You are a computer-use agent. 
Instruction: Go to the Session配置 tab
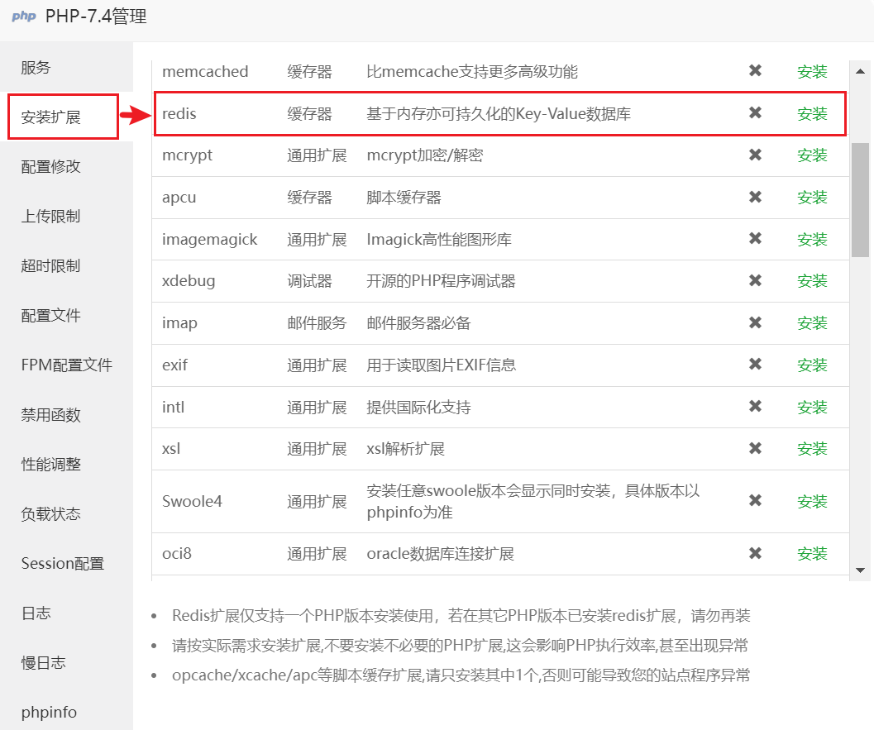(63, 564)
